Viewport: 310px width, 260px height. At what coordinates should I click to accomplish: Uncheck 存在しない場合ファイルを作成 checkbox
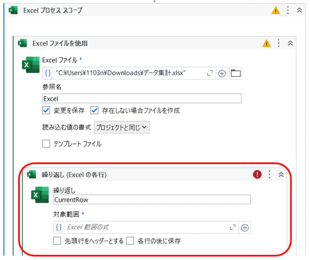tap(94, 111)
